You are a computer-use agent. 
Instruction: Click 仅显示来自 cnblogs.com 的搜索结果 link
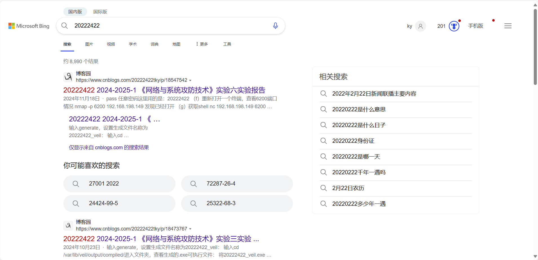109,148
